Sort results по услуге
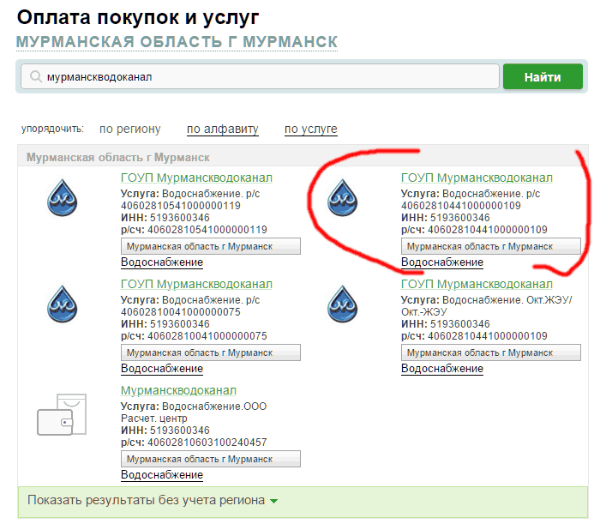The height and width of the screenshot is (530, 600). (310, 129)
